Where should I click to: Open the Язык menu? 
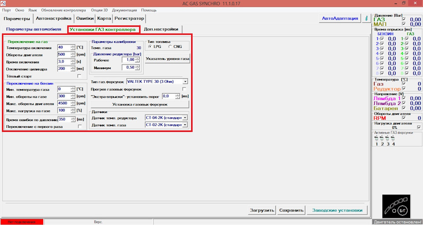pos(33,10)
